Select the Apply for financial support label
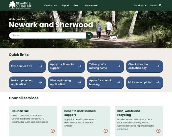 click(62, 66)
